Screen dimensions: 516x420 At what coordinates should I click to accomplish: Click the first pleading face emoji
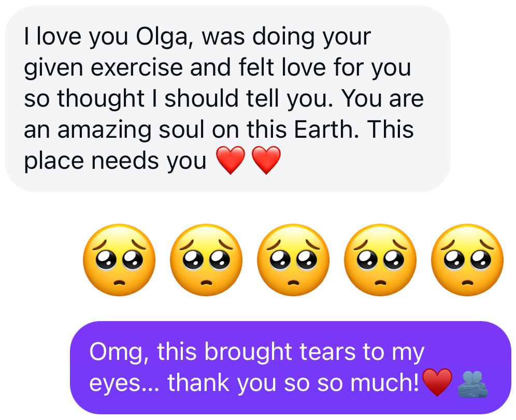tap(119, 260)
